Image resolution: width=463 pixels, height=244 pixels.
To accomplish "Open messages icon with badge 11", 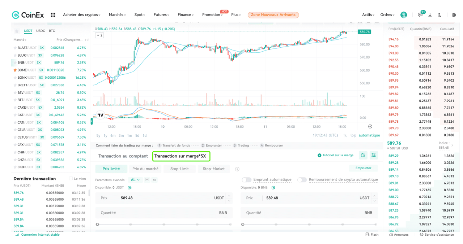I will point(420,15).
